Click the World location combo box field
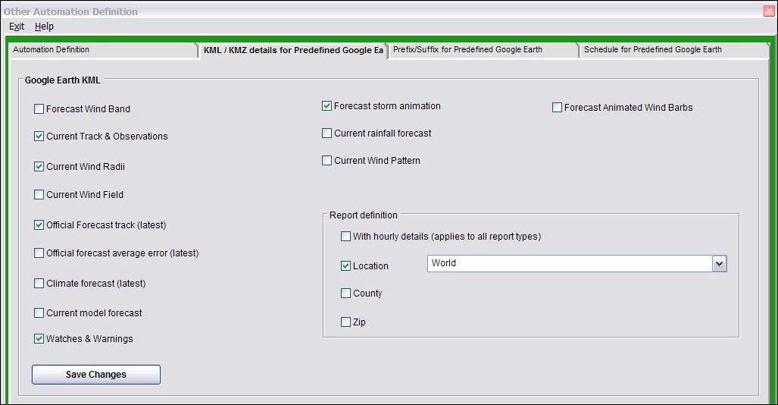 click(568, 263)
